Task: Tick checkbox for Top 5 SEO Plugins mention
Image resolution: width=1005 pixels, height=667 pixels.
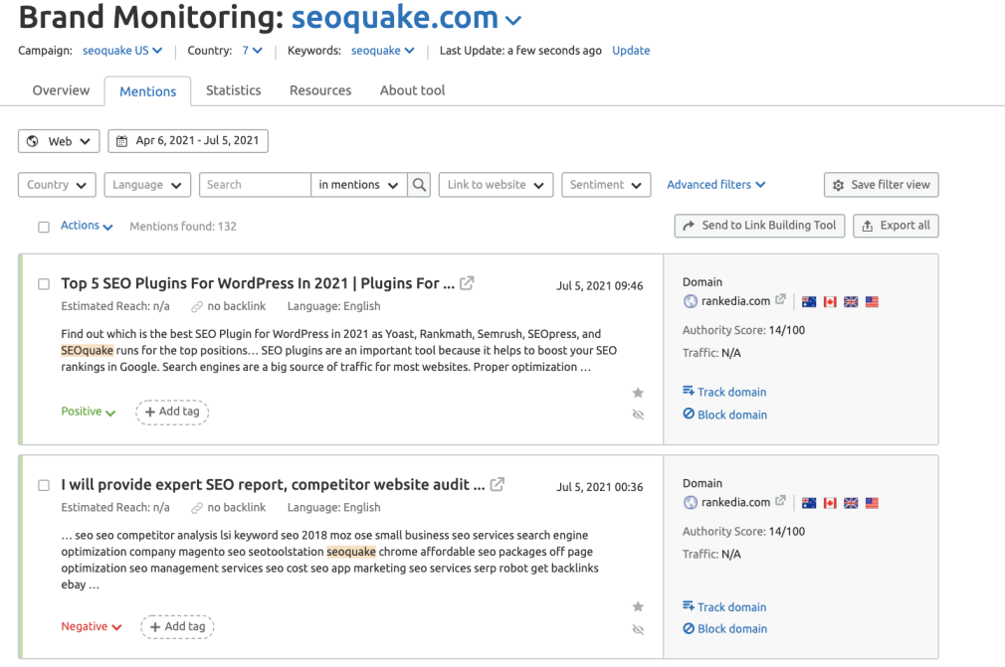Action: [x=44, y=284]
